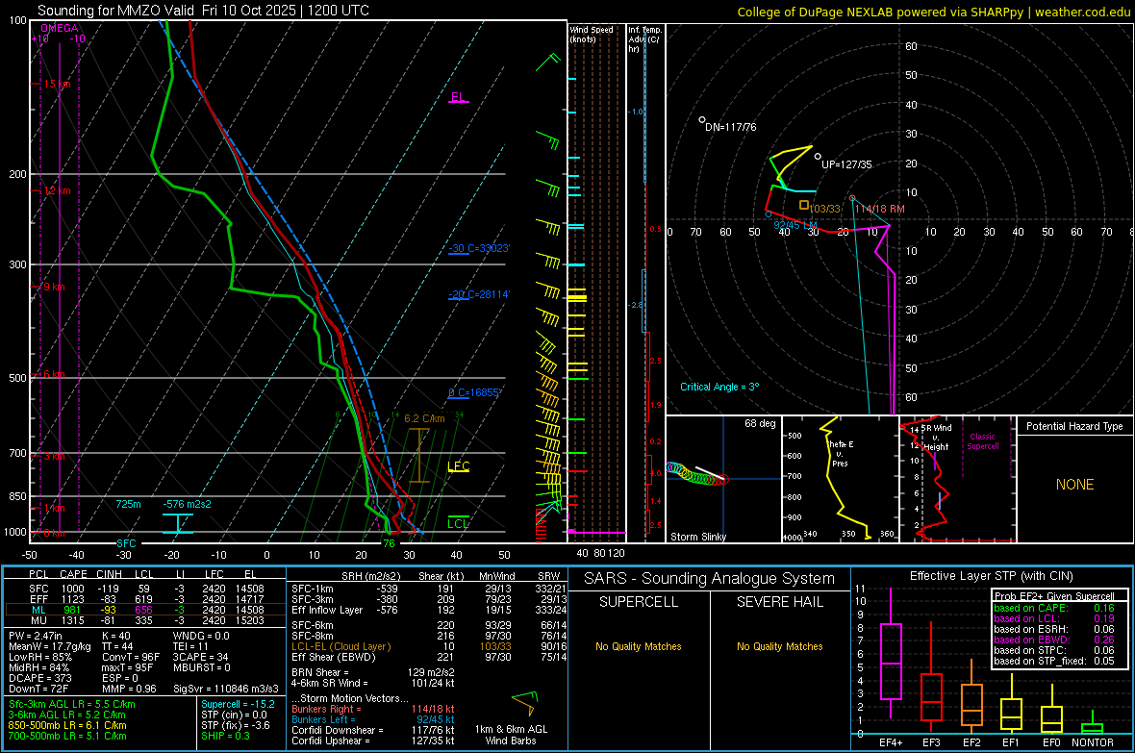Click the SHIP = 0.3 value

225,736
